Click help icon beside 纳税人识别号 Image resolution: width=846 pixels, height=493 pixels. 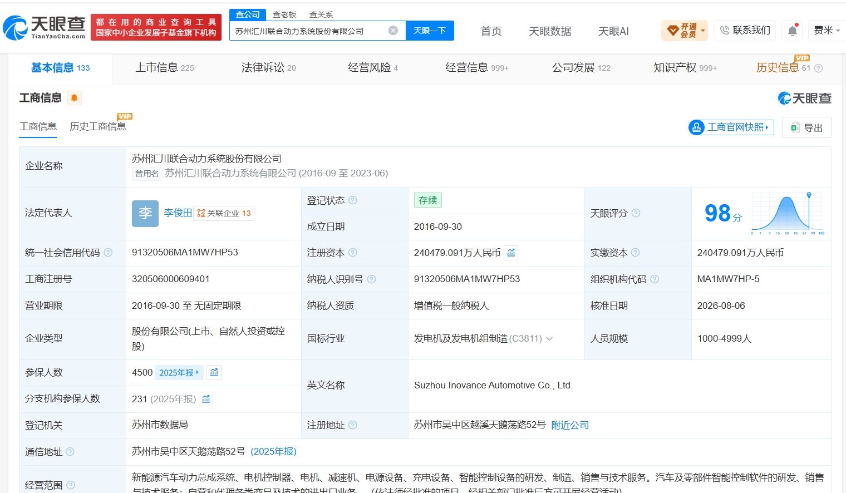pos(372,279)
